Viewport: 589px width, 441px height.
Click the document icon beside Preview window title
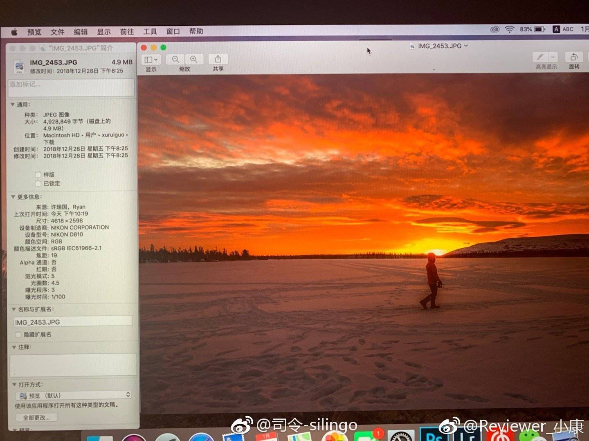tap(412, 46)
